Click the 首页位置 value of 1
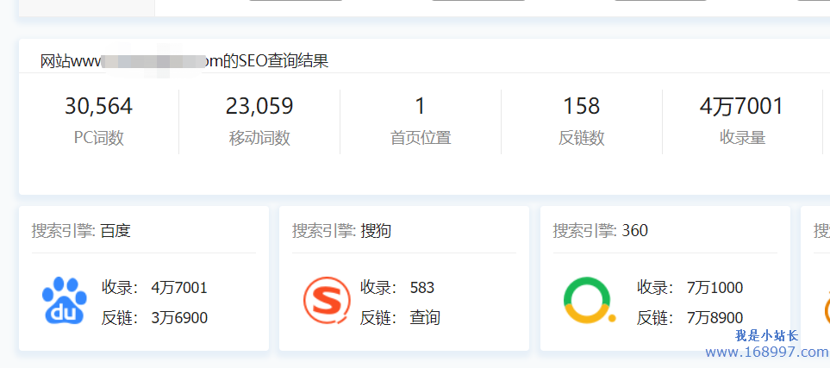The image size is (830, 368). tap(421, 106)
